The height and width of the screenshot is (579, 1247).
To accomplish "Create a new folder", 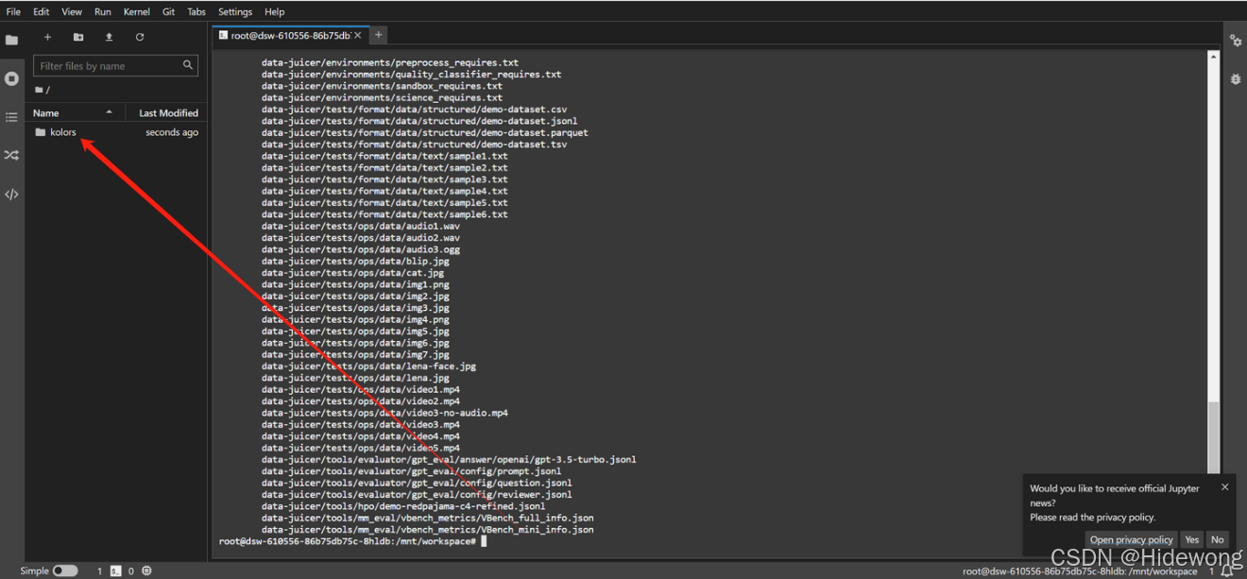I will click(x=78, y=37).
